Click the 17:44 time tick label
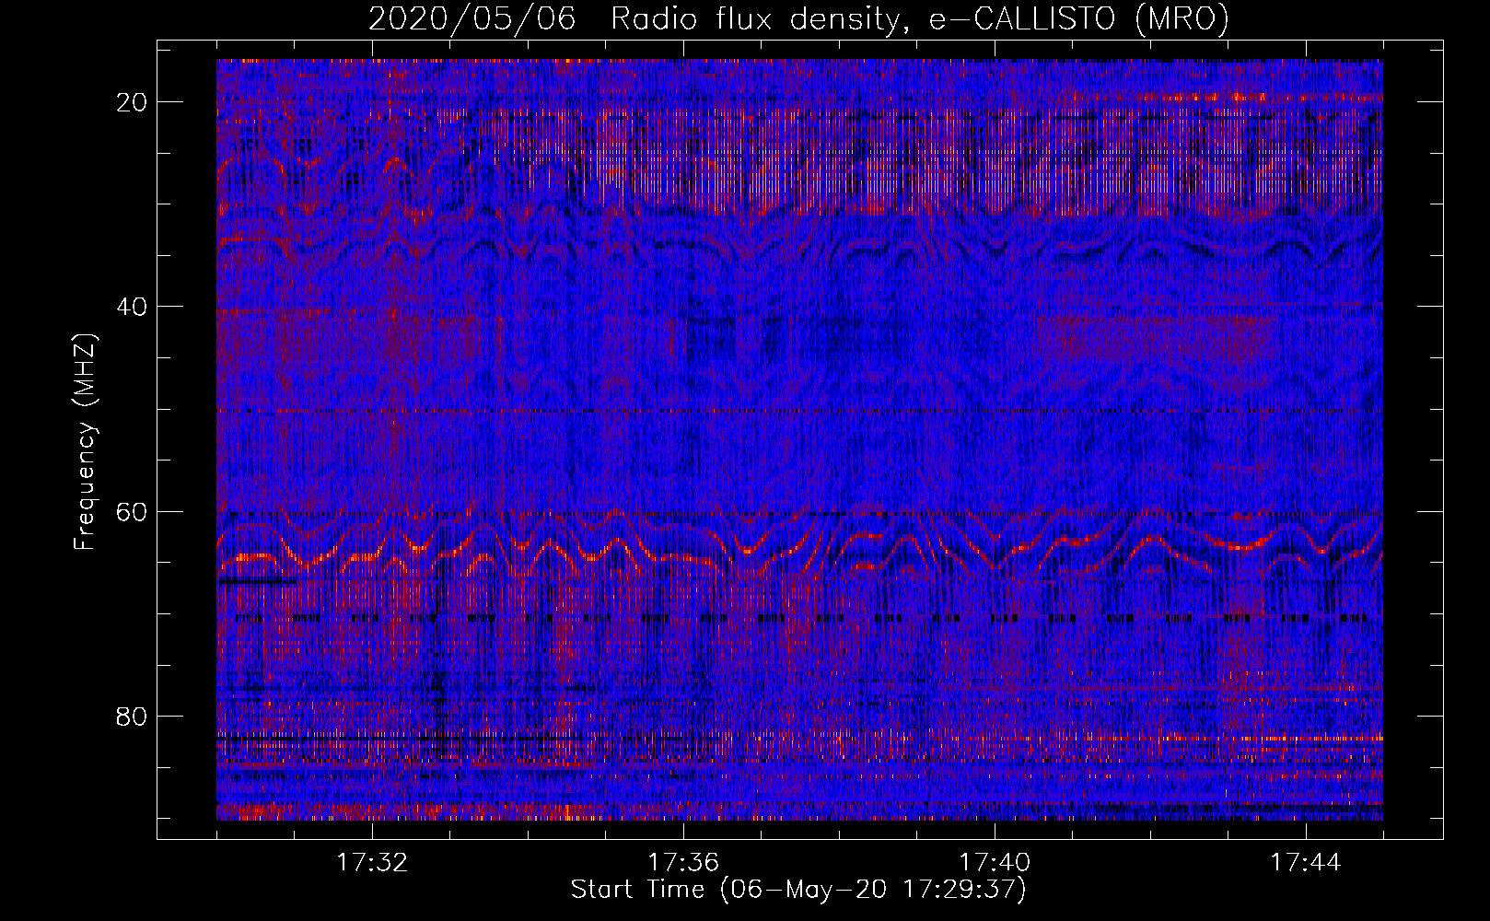The width and height of the screenshot is (1490, 921). tap(1306, 863)
